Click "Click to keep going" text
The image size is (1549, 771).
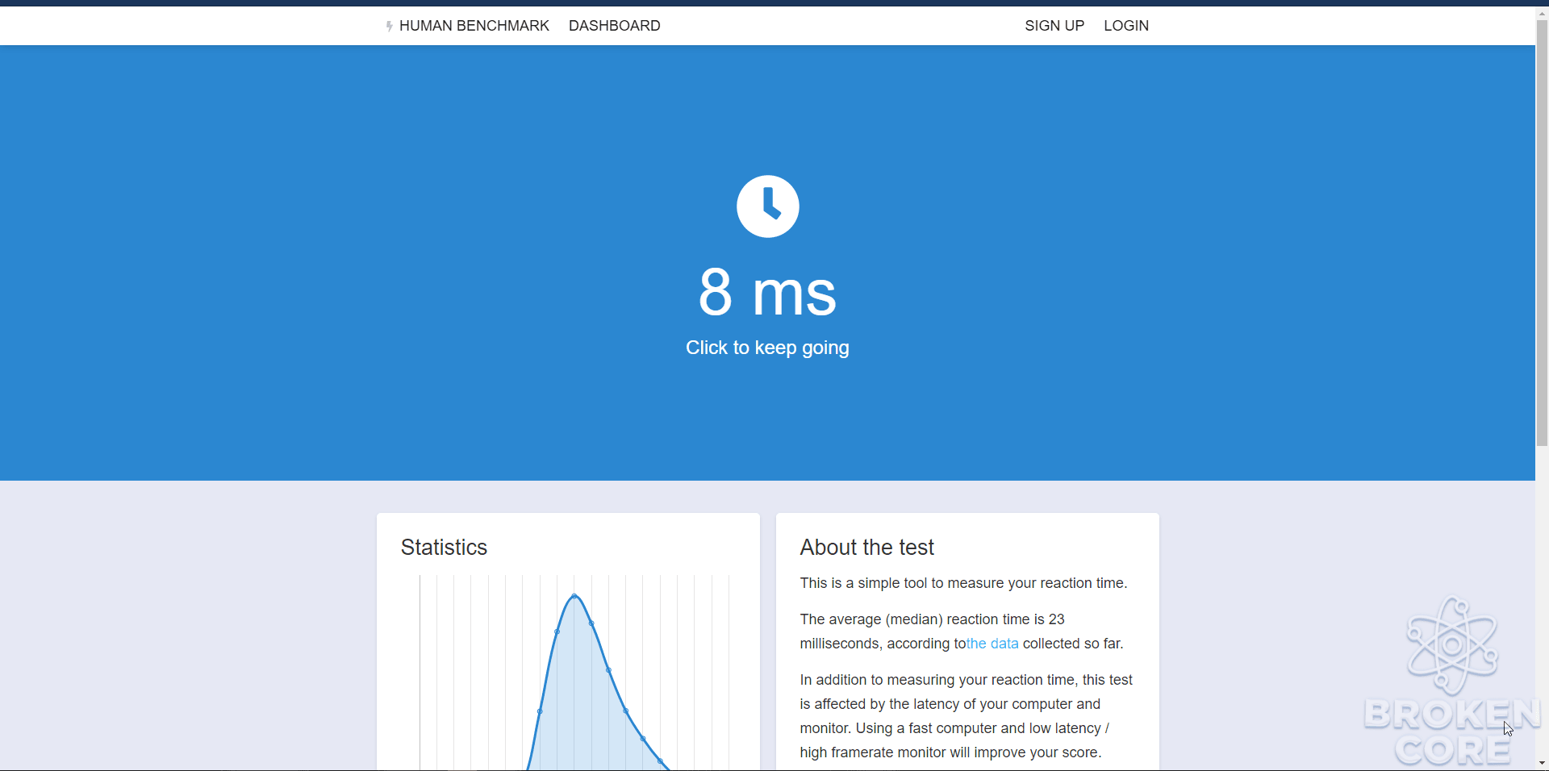[x=767, y=348]
